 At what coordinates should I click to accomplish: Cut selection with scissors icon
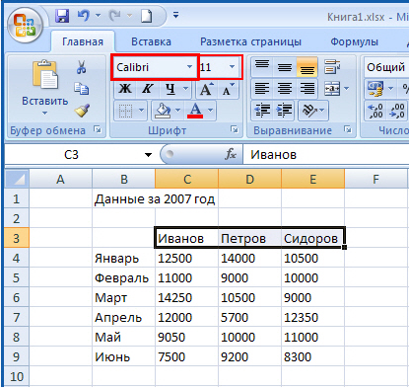[81, 67]
